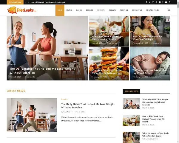
Task: Show previous trending headline arrow
Action: 26,2
